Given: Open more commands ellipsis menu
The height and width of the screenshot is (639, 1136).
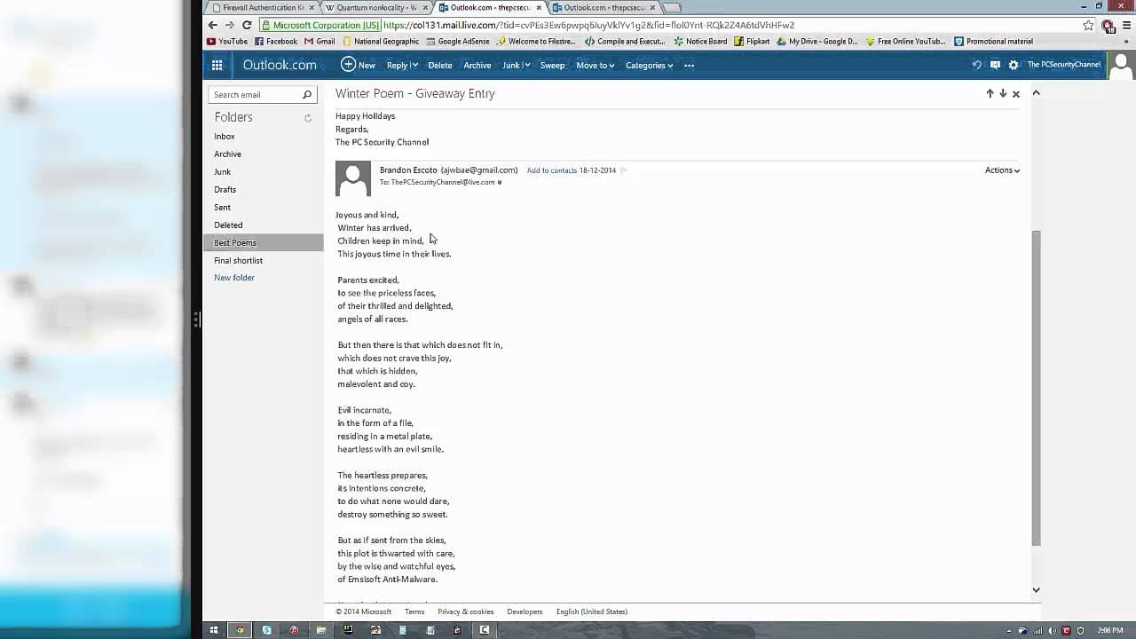Looking at the screenshot, I should (x=689, y=65).
